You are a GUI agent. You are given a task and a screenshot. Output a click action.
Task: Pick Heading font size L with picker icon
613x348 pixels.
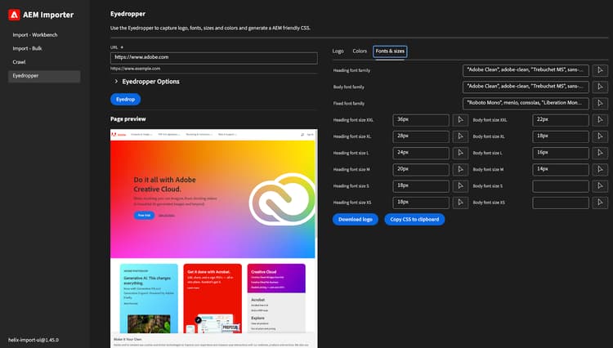[460, 153]
